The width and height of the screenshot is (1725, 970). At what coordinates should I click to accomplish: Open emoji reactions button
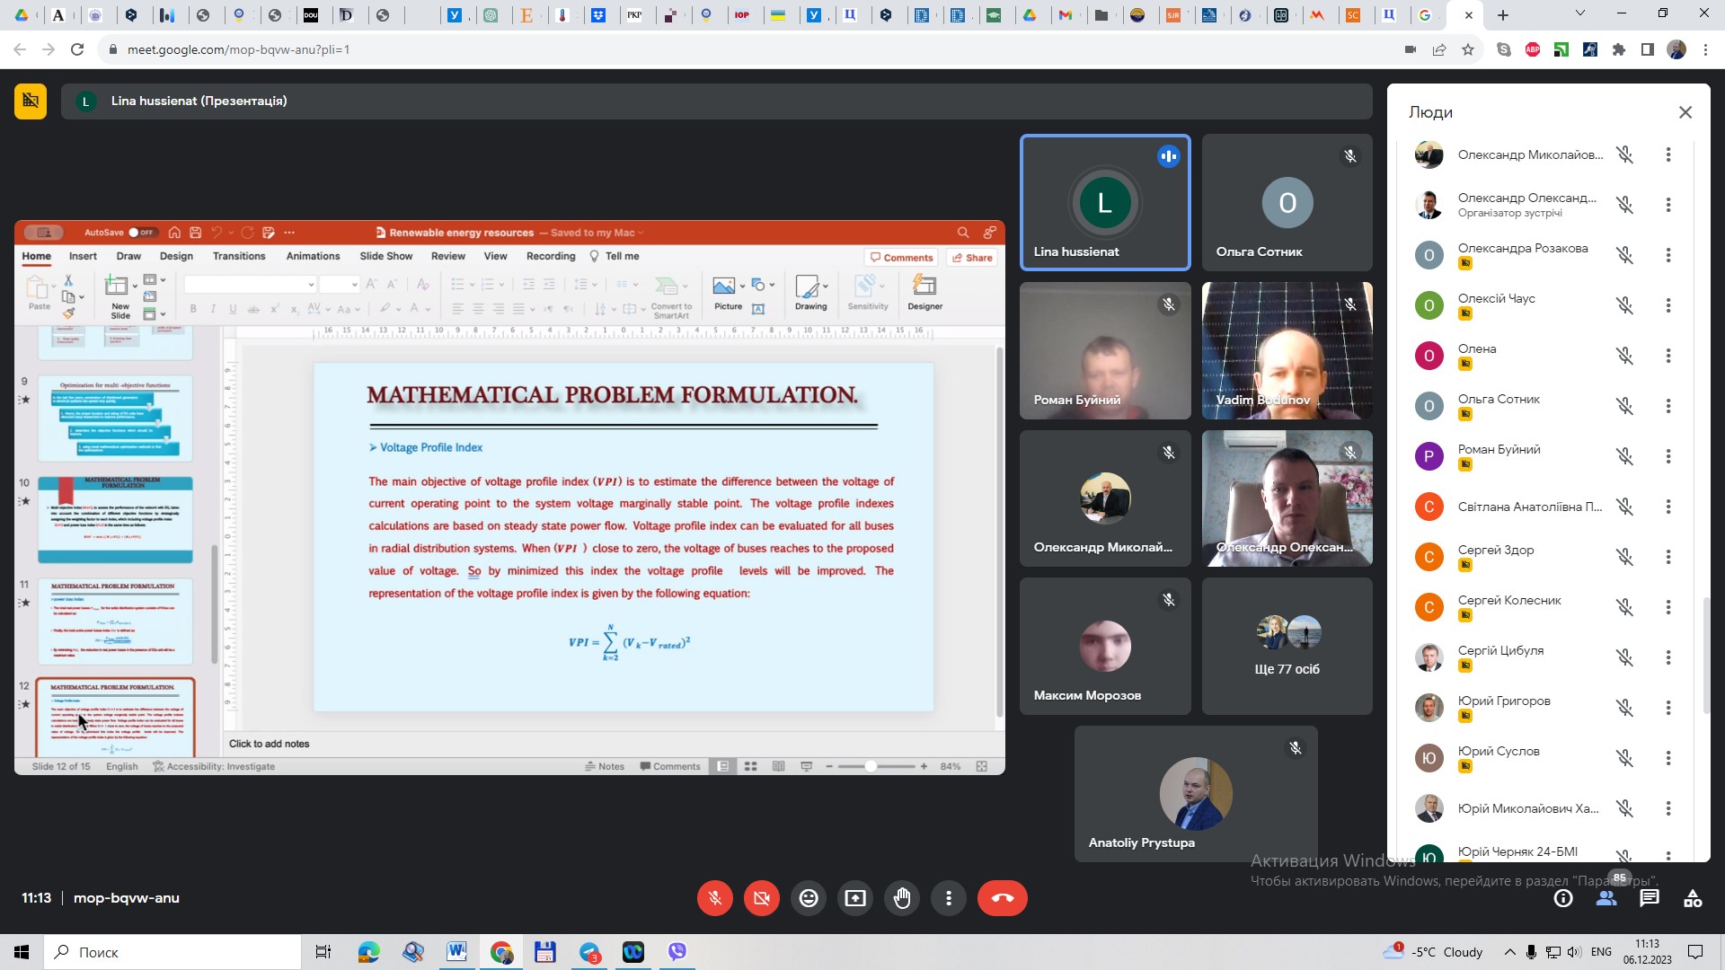[x=809, y=898]
